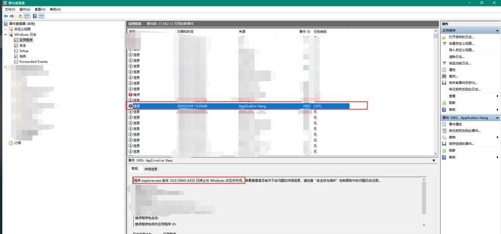
Task: Toggle the console tree toolbar icon
Action: point(27,16)
